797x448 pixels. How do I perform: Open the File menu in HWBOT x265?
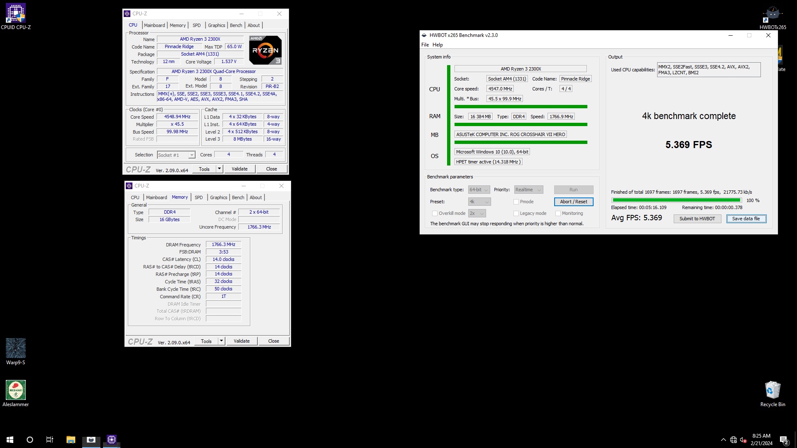point(425,45)
